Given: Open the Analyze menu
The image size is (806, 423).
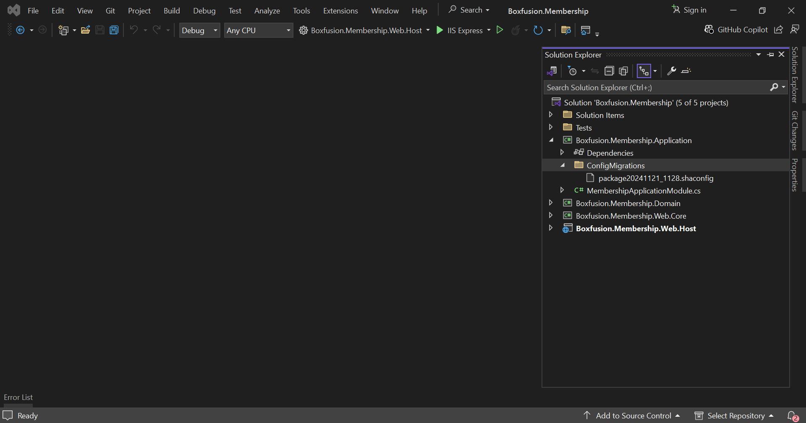Looking at the screenshot, I should pos(267,10).
